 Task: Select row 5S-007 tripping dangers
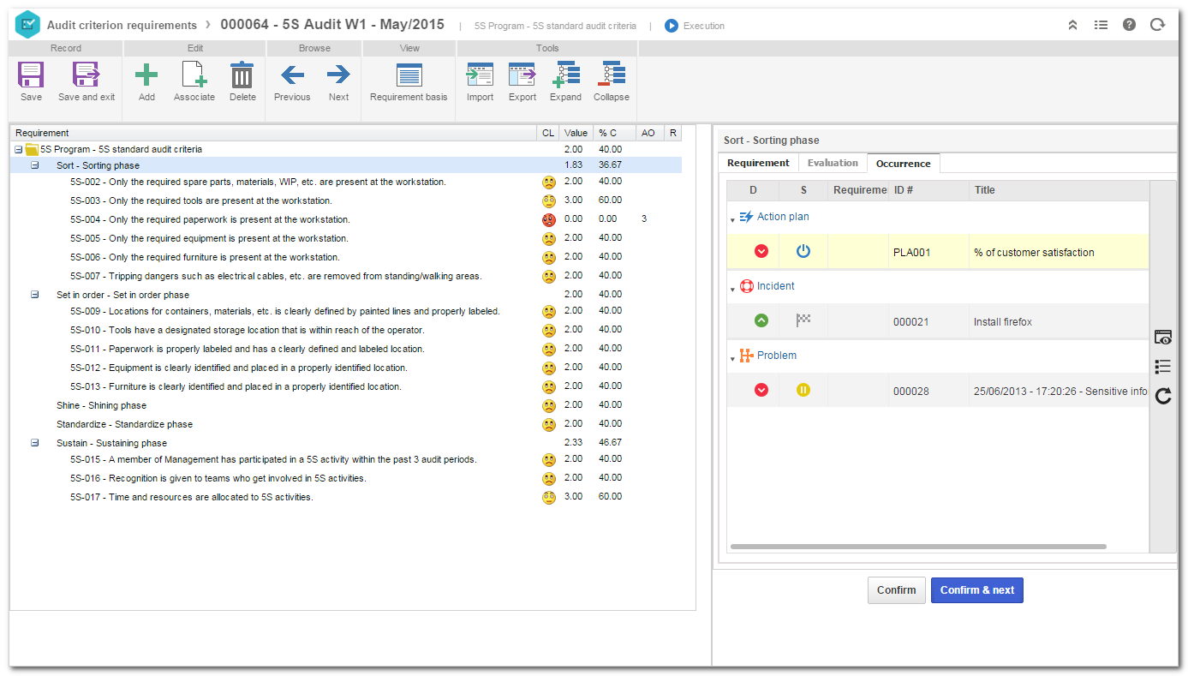346,276
